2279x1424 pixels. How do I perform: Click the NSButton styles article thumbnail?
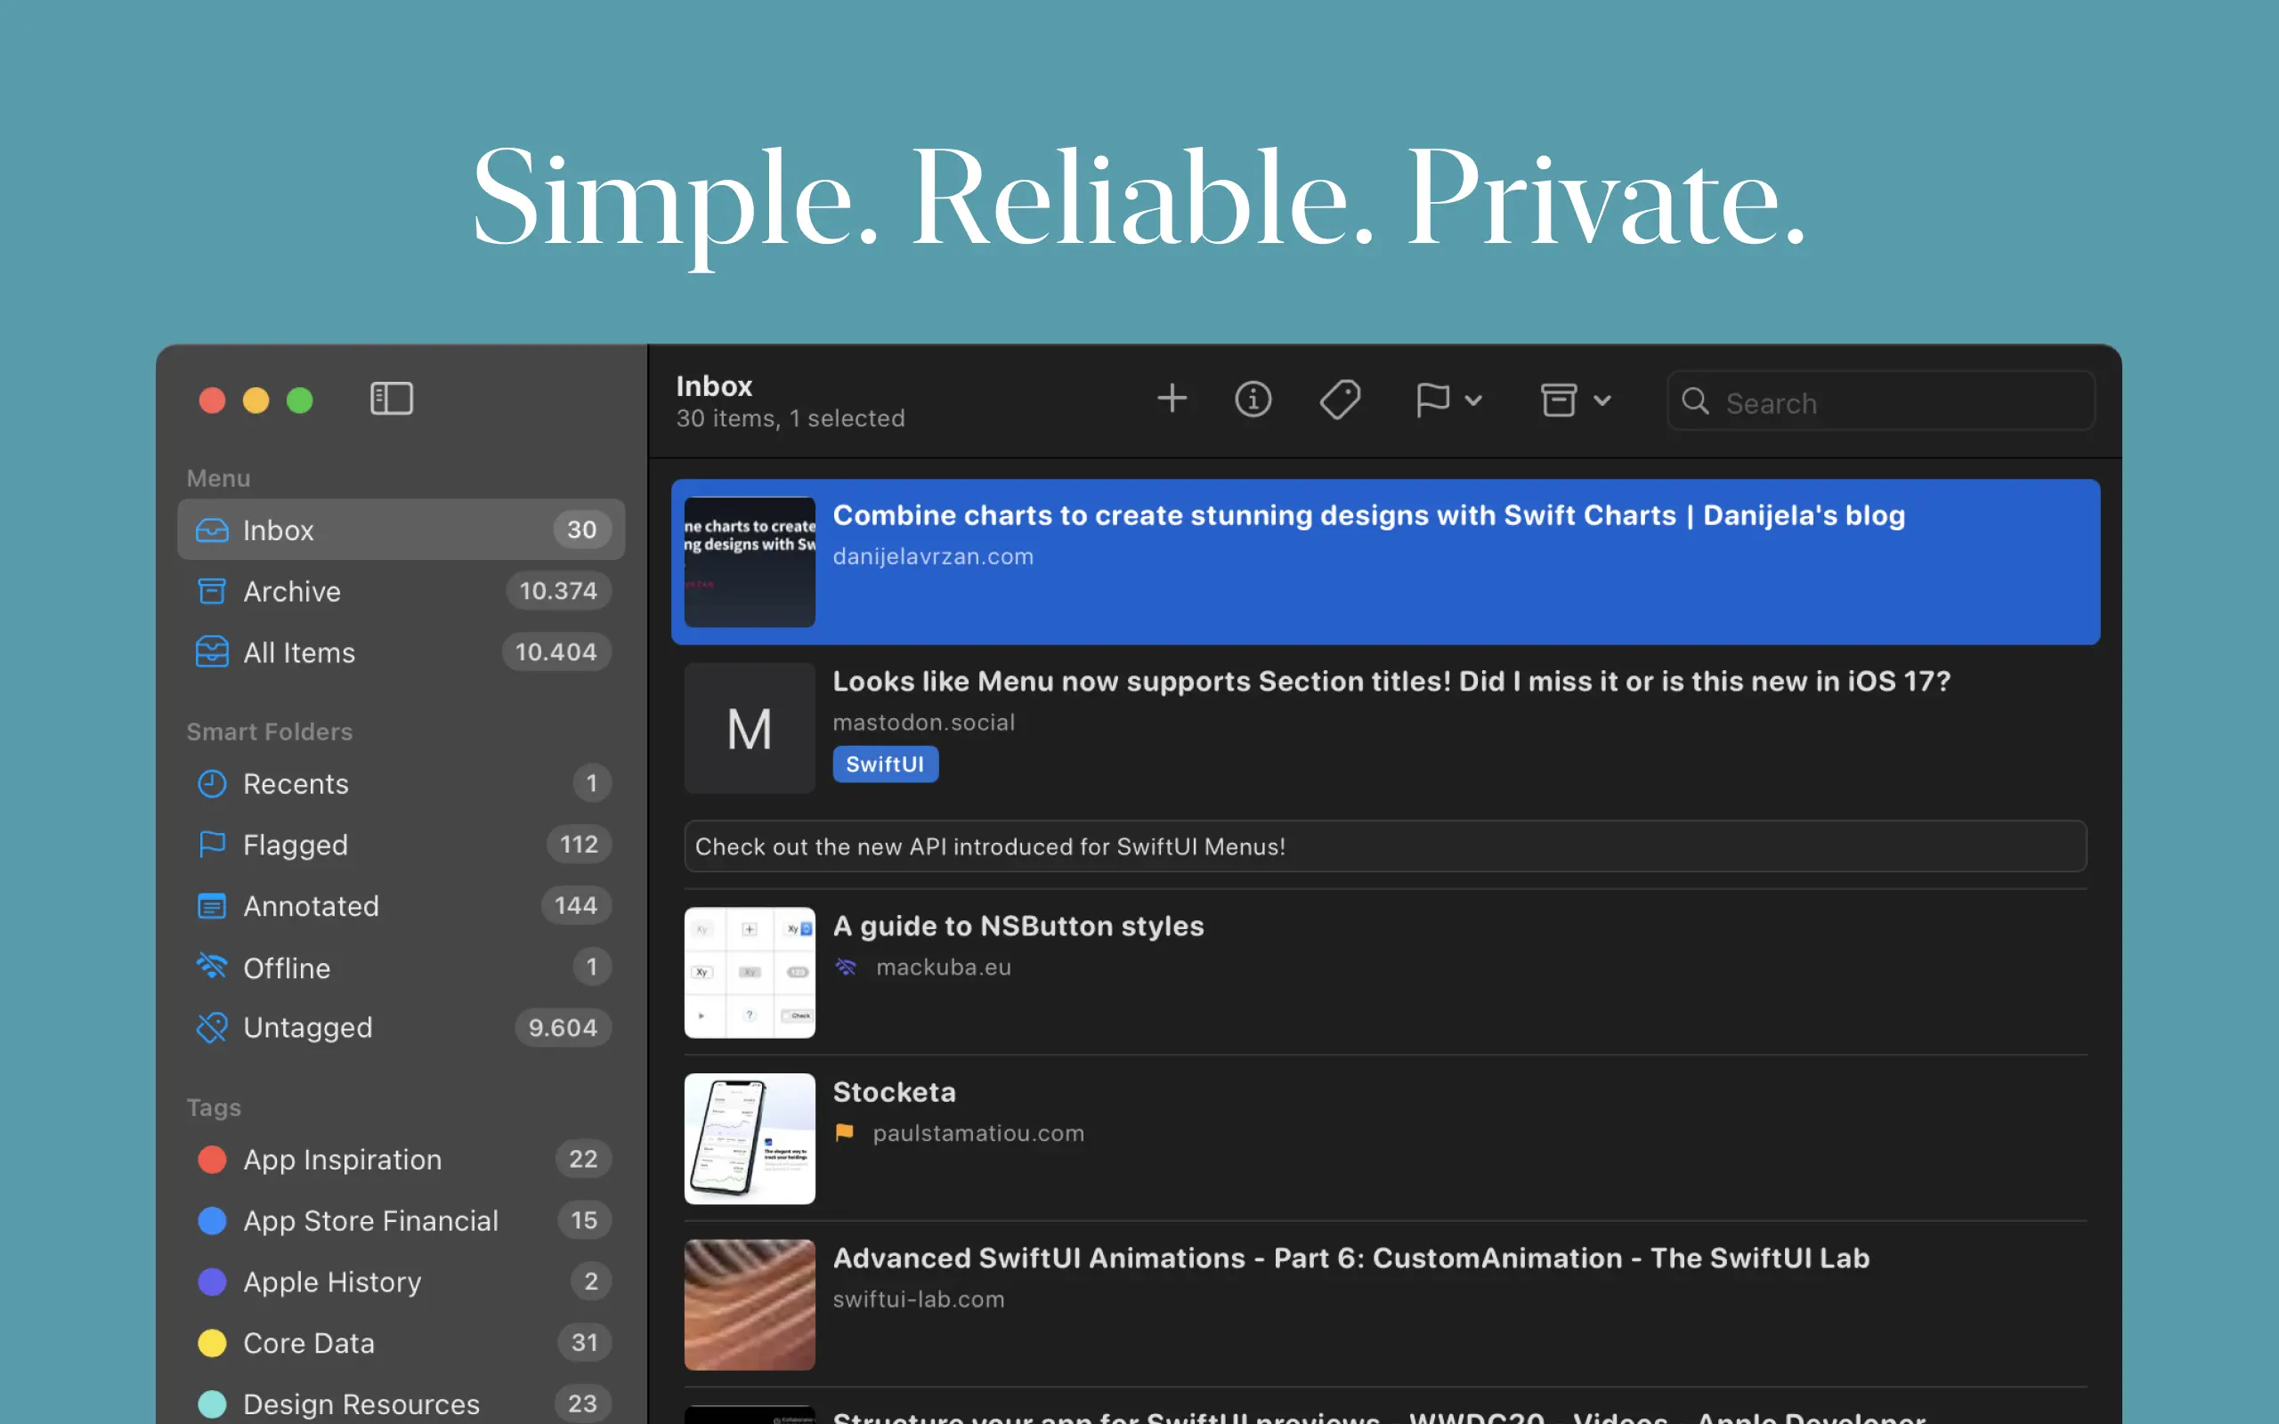pos(750,973)
